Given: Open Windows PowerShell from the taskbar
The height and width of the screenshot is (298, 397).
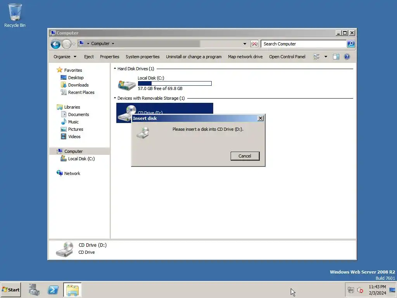Looking at the screenshot, I should click(53, 290).
